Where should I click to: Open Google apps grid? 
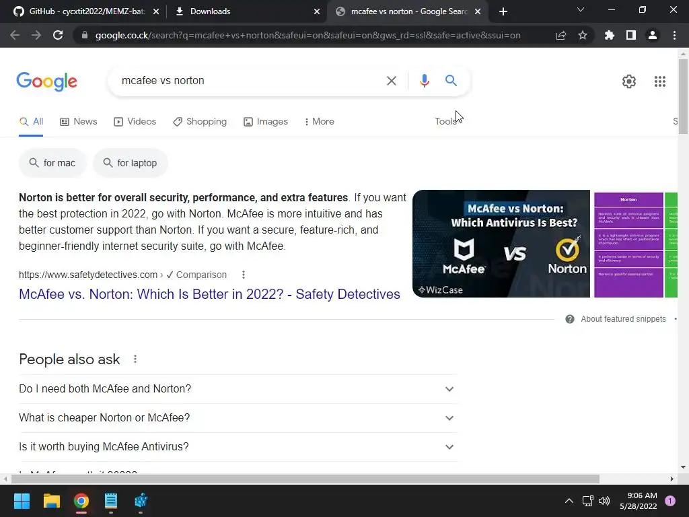tap(660, 81)
